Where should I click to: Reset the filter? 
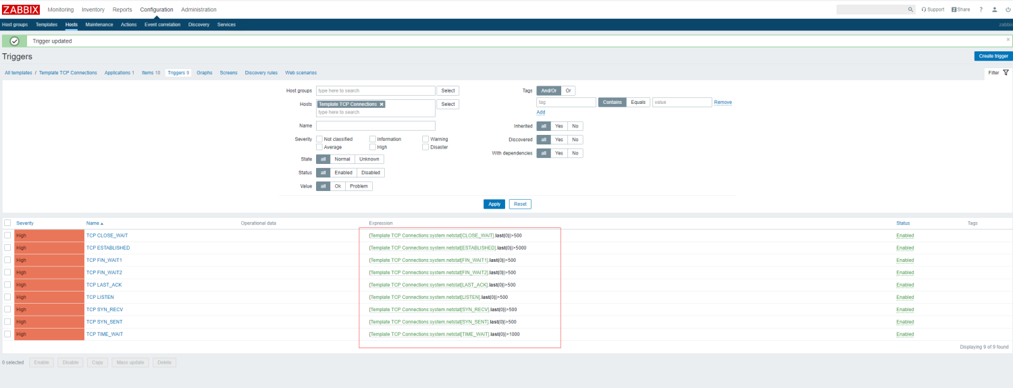[520, 204]
